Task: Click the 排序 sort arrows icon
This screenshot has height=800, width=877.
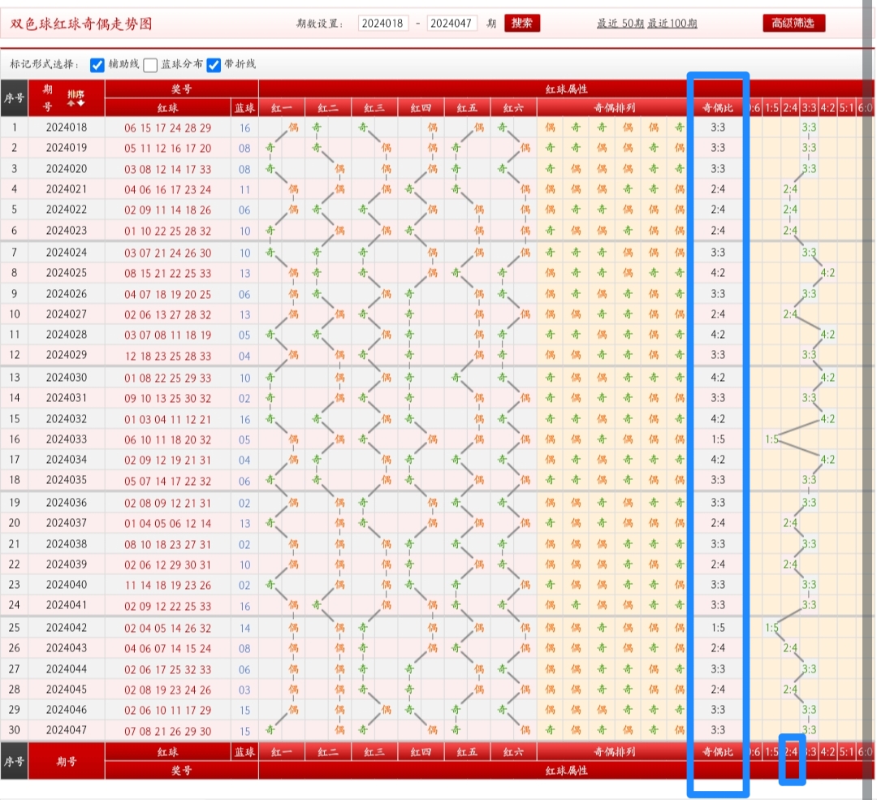Action: click(x=76, y=98)
